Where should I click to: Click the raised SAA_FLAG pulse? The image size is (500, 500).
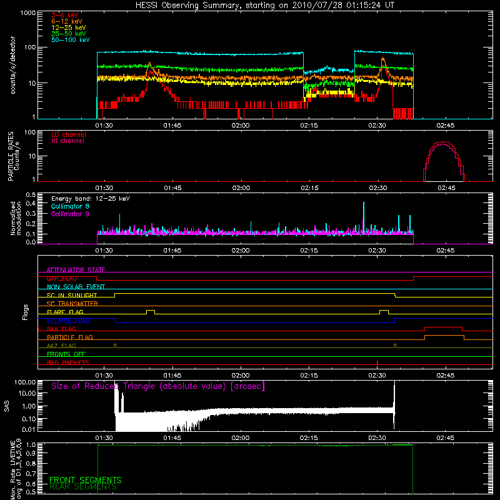tap(443, 329)
